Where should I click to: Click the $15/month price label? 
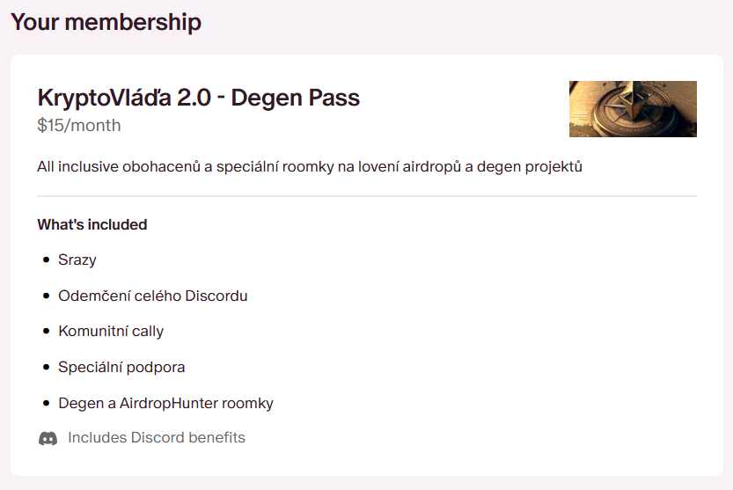(x=79, y=126)
